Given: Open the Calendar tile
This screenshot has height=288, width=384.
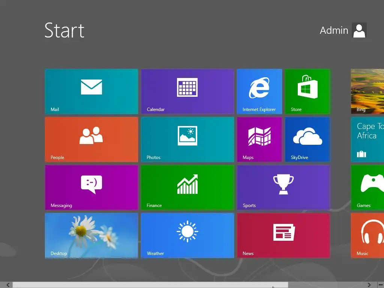Looking at the screenshot, I should (x=187, y=91).
